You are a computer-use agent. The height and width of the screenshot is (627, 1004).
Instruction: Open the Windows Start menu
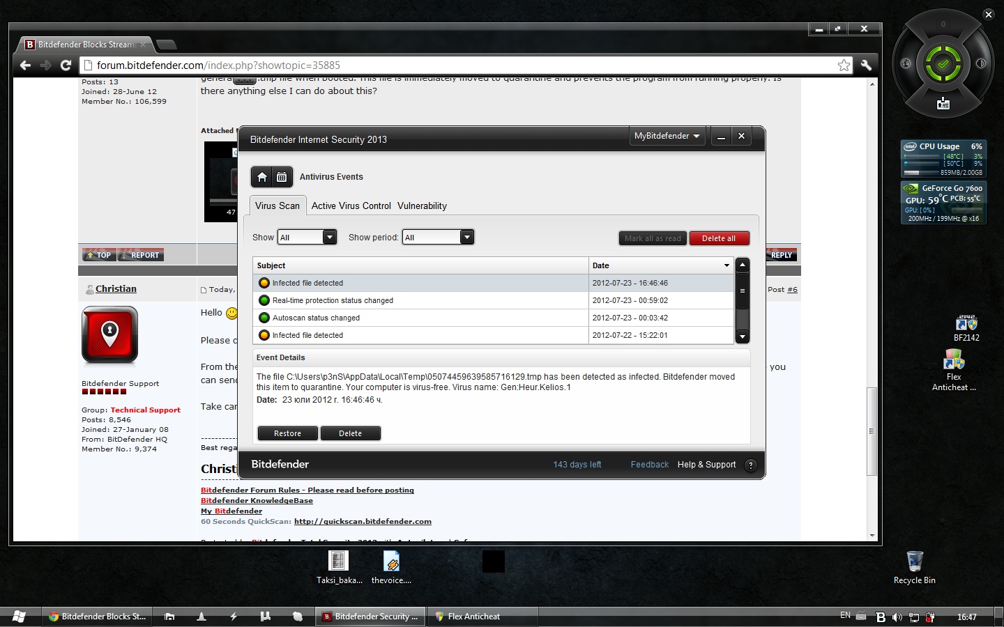coord(19,617)
